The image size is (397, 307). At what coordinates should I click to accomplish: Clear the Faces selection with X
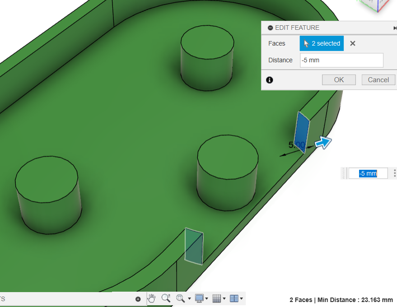pos(353,43)
